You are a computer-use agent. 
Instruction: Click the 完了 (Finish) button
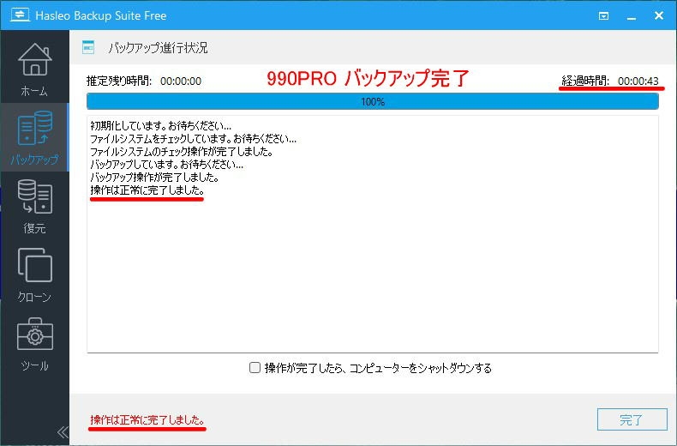632,419
